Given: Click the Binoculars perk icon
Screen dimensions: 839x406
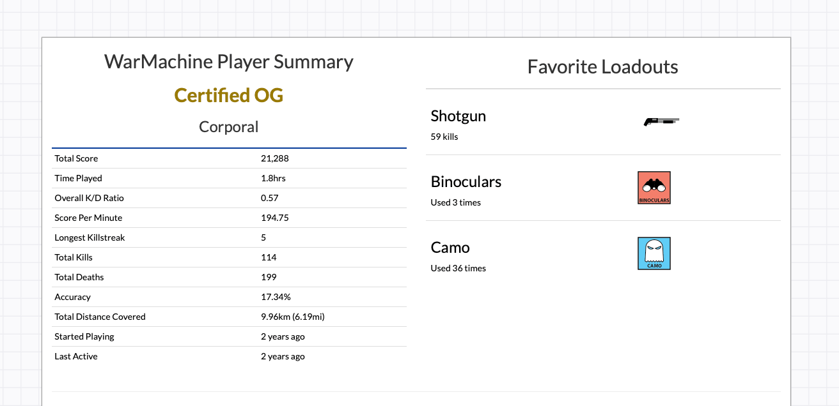Looking at the screenshot, I should coord(654,188).
